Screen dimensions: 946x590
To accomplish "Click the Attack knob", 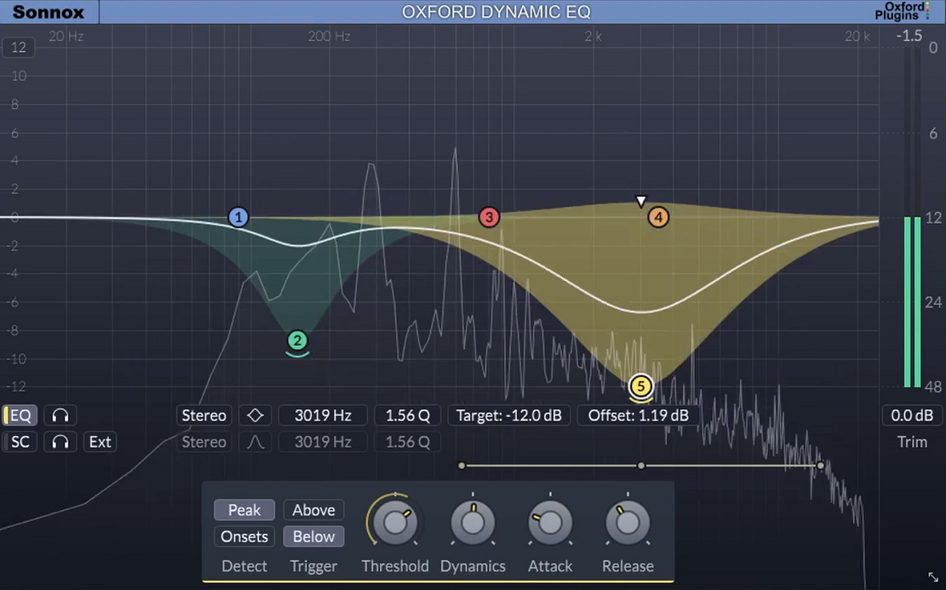I will click(x=550, y=523).
